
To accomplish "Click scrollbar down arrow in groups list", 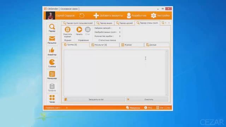I will click(167, 95).
